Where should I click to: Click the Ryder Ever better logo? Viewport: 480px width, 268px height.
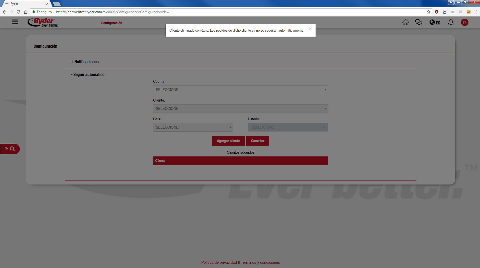coord(43,22)
